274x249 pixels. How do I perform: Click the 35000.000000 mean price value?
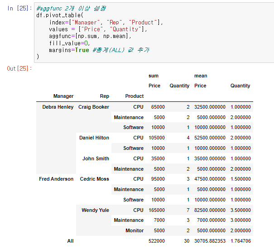click(x=210, y=158)
